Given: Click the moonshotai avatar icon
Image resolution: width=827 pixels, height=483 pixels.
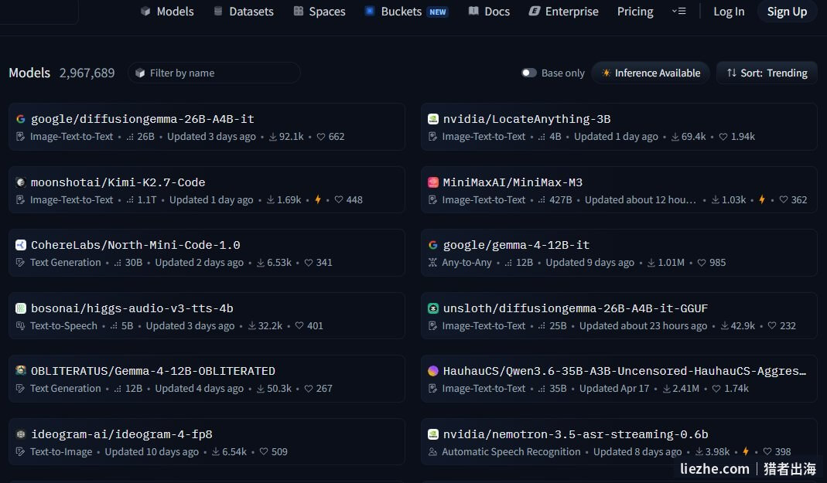Looking at the screenshot, I should click(21, 182).
